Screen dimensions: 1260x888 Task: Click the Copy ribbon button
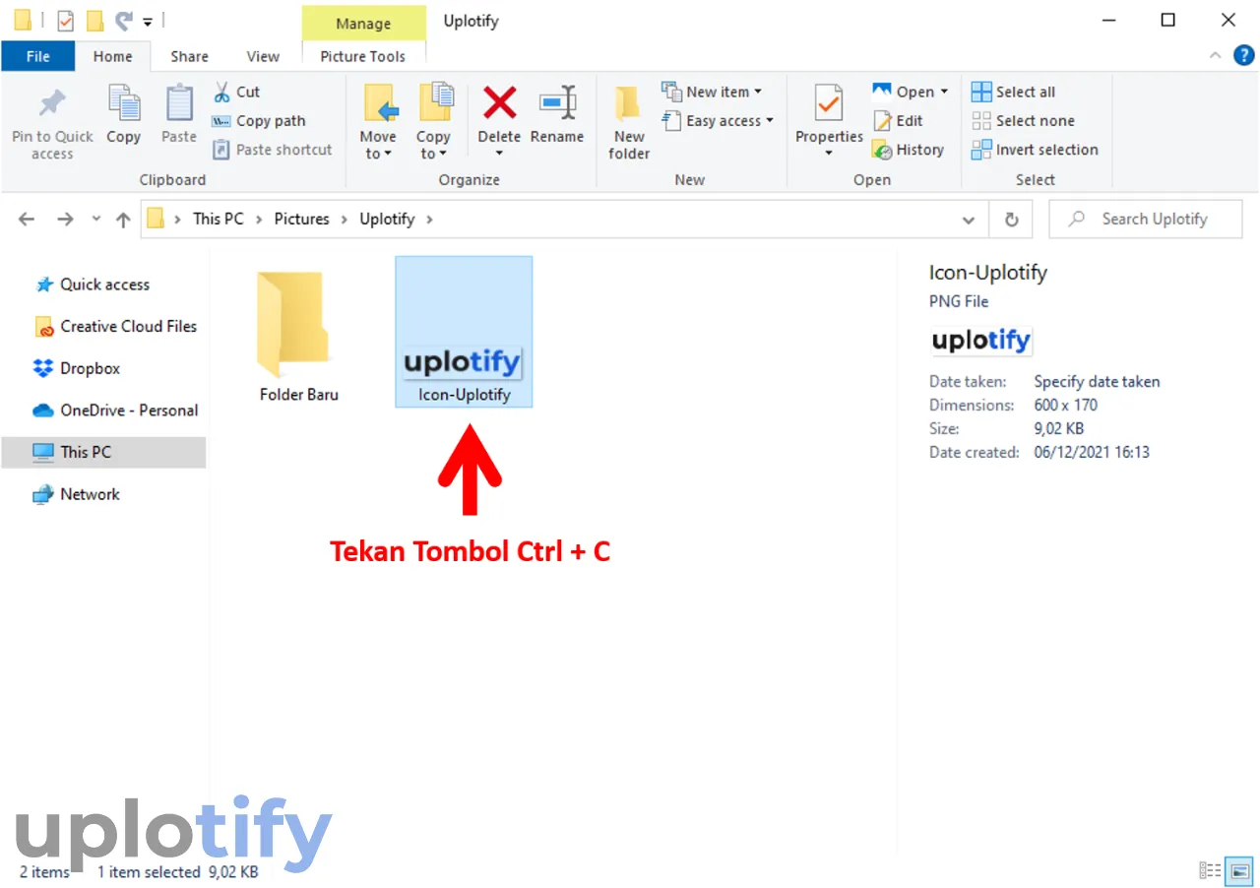tap(123, 116)
